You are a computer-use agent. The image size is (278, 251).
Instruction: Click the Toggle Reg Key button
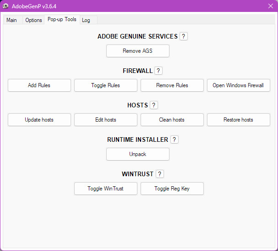click(x=172, y=189)
